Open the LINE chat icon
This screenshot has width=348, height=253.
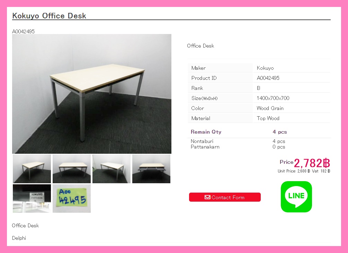pyautogui.click(x=296, y=197)
